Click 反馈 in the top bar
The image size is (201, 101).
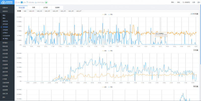[194, 2]
